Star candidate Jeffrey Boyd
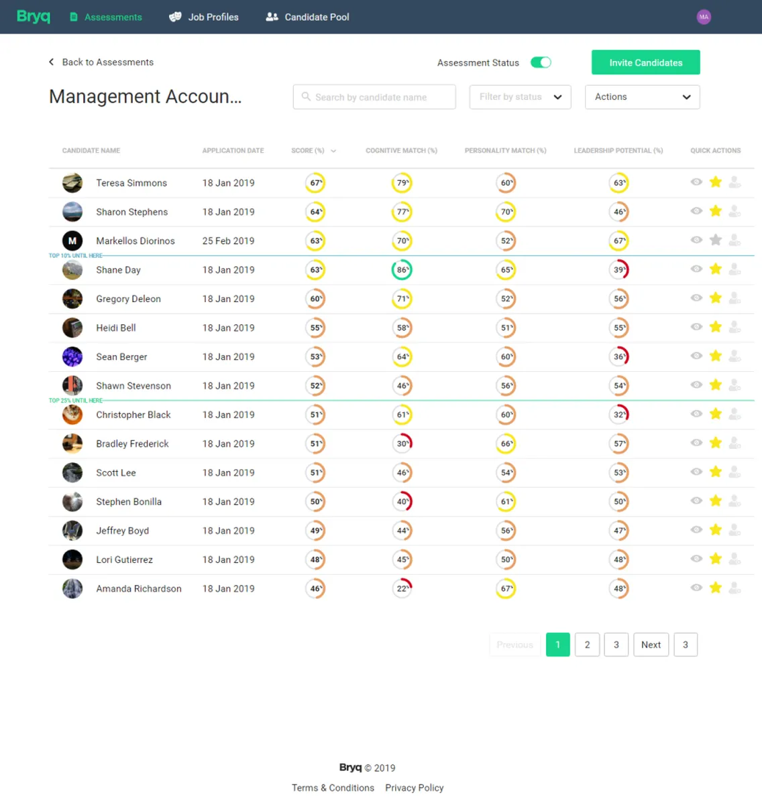The height and width of the screenshot is (804, 762). pyautogui.click(x=716, y=529)
